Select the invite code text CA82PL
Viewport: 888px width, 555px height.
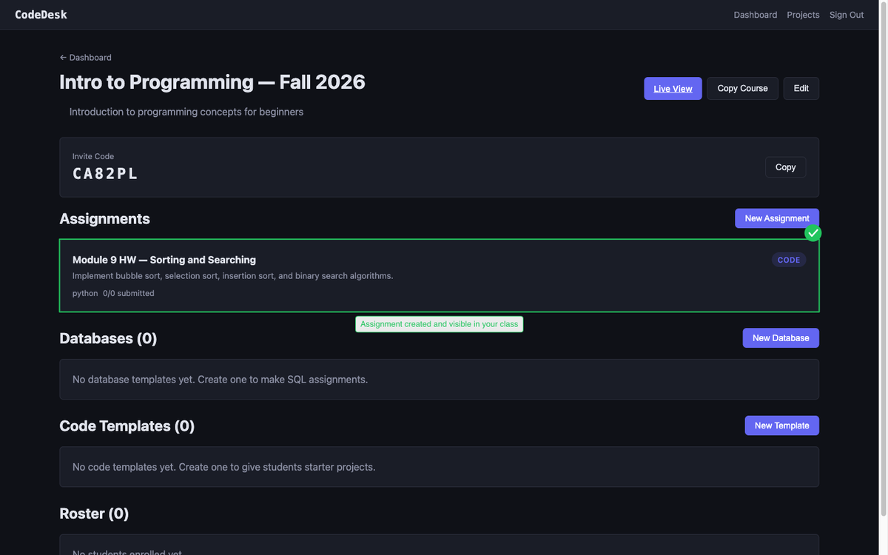105,174
